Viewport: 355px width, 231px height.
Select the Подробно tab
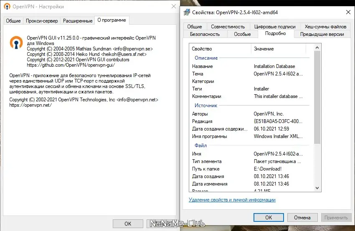[276, 33]
